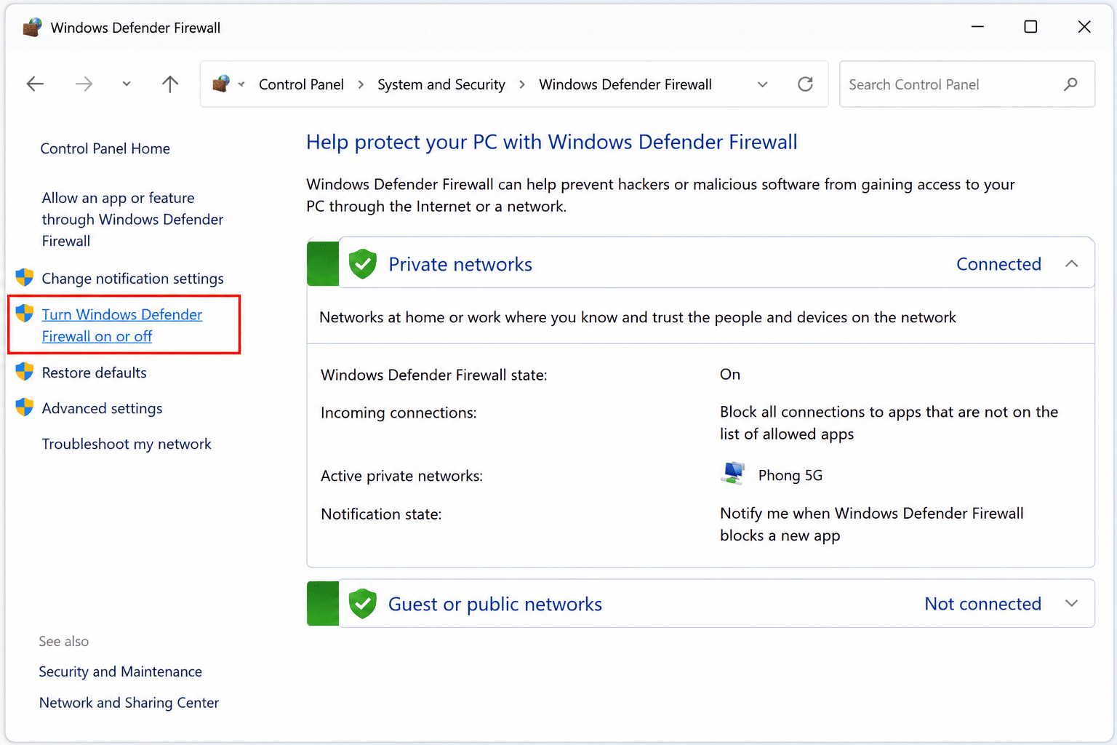
Task: Refresh the Control Panel page
Action: [805, 84]
